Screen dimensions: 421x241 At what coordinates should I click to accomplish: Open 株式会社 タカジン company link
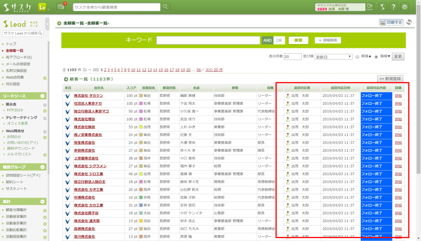coord(88,96)
